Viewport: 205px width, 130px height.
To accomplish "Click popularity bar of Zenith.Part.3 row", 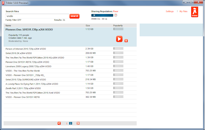I will point(118,88).
